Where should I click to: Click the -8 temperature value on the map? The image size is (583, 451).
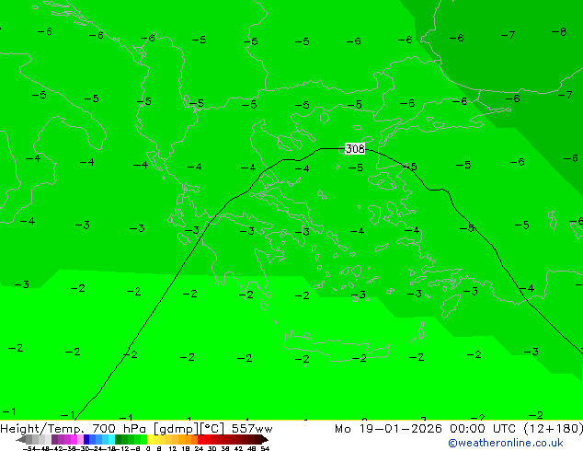[x=559, y=32]
